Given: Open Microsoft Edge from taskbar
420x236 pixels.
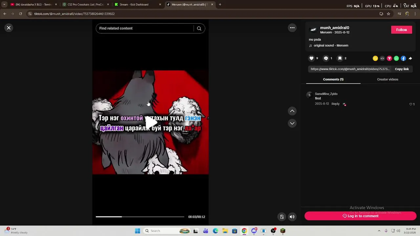Looking at the screenshot, I should [215, 231].
